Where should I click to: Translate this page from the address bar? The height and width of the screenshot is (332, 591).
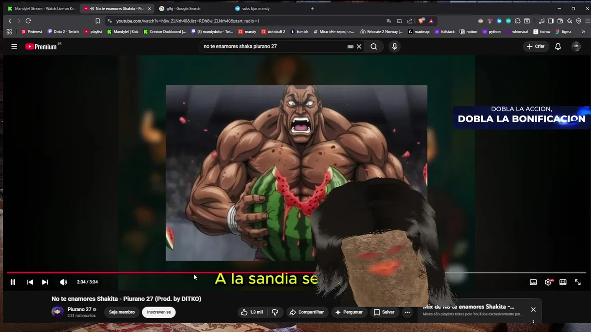pos(389,21)
